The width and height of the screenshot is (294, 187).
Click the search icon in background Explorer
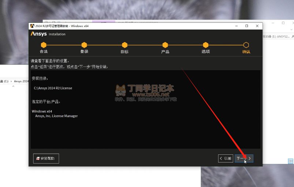tap(293, 36)
